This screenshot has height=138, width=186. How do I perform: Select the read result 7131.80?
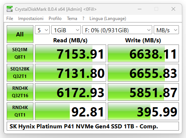tap(71, 73)
